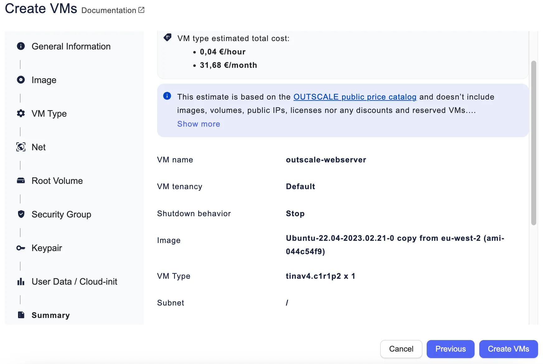Cancel the VM creation

401,349
